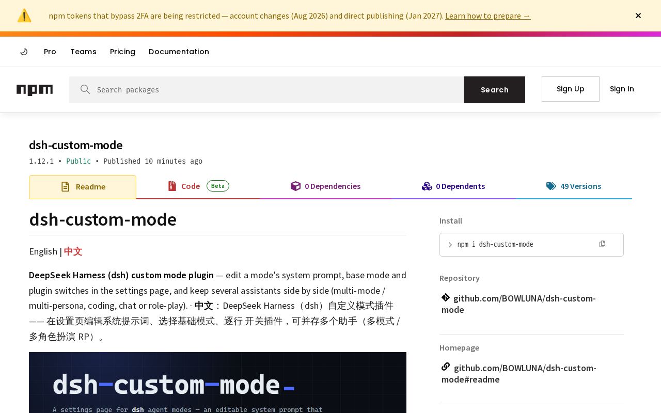Open the GitHub repository link under Repository

coord(518,304)
